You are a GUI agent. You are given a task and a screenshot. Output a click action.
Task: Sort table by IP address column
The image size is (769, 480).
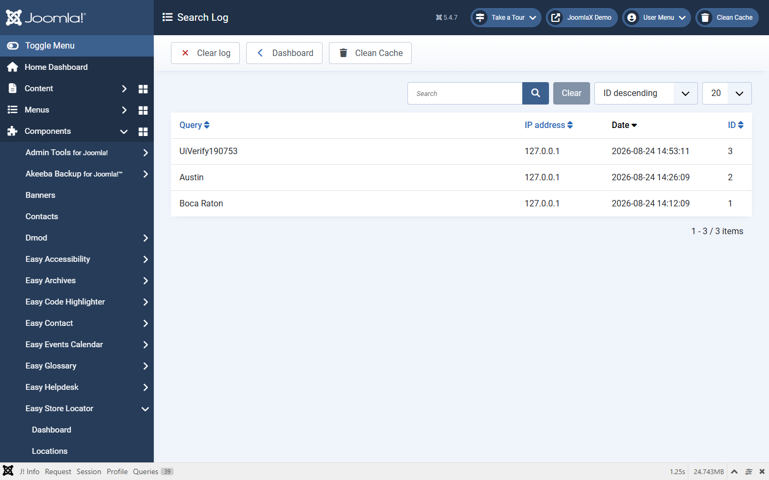(x=548, y=125)
